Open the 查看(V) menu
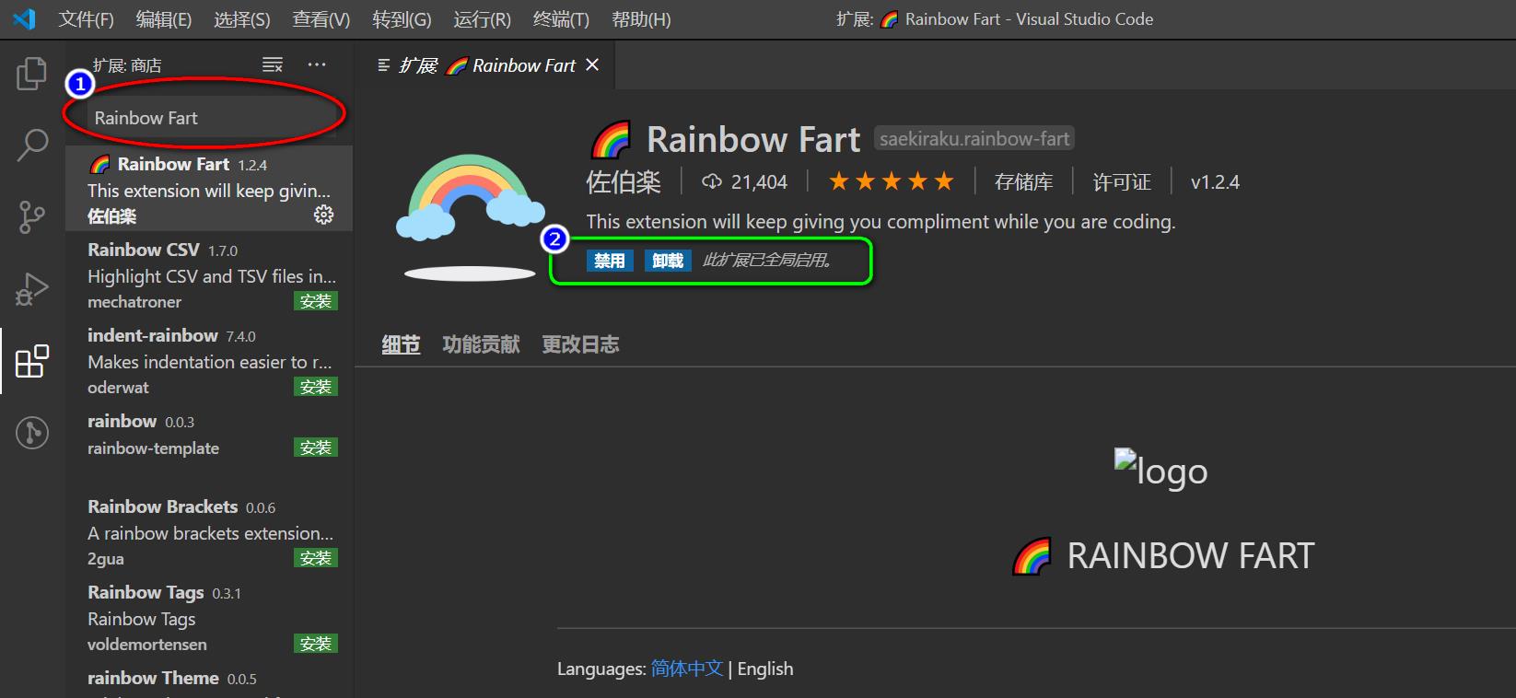 (x=321, y=19)
